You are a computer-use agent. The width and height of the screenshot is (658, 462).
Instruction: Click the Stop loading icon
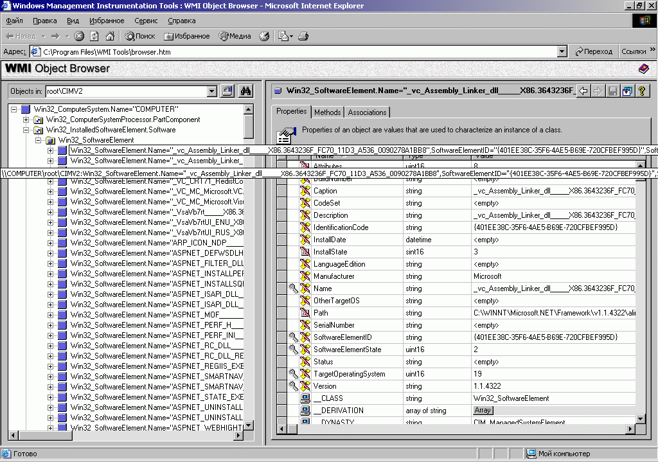pyautogui.click(x=79, y=36)
